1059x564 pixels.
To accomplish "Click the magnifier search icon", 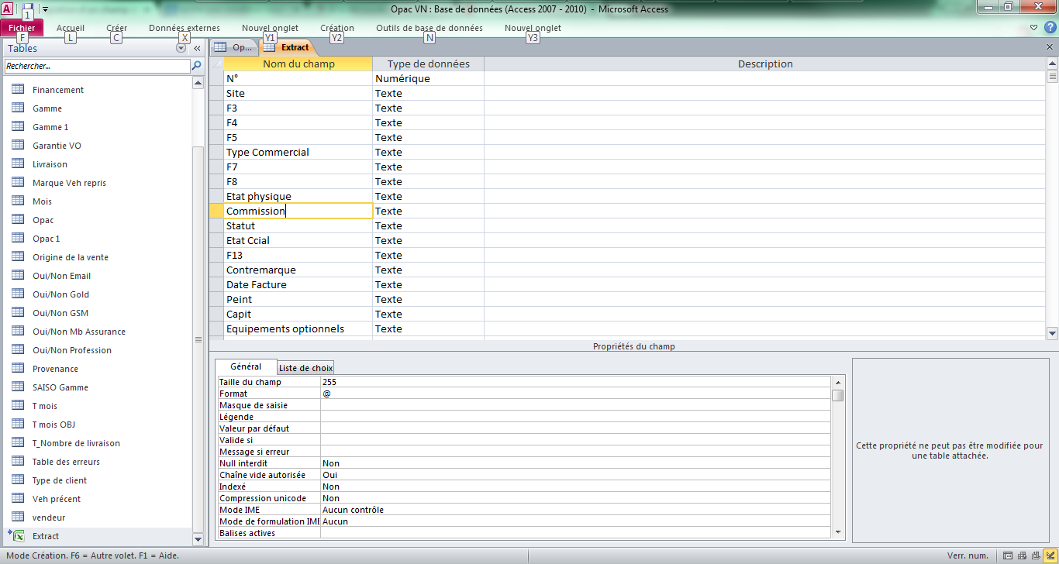I will tap(196, 67).
